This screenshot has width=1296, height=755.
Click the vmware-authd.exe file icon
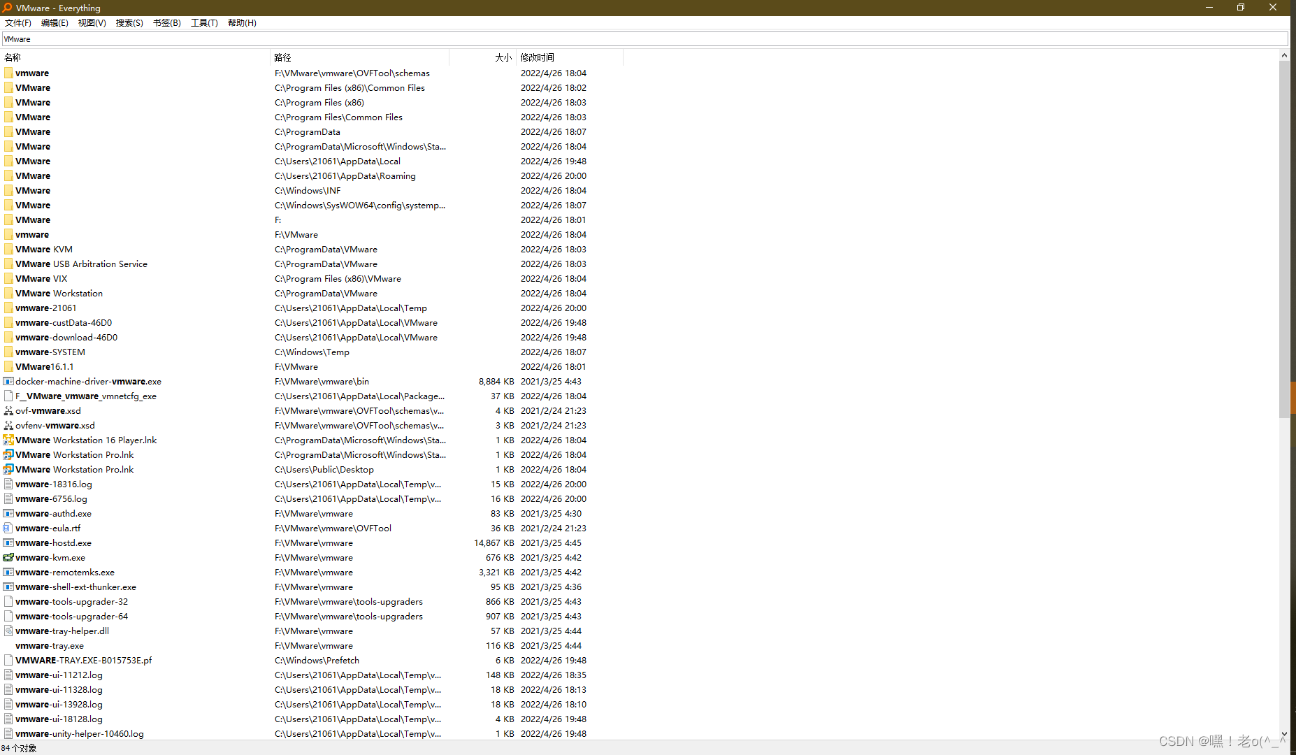click(8, 514)
